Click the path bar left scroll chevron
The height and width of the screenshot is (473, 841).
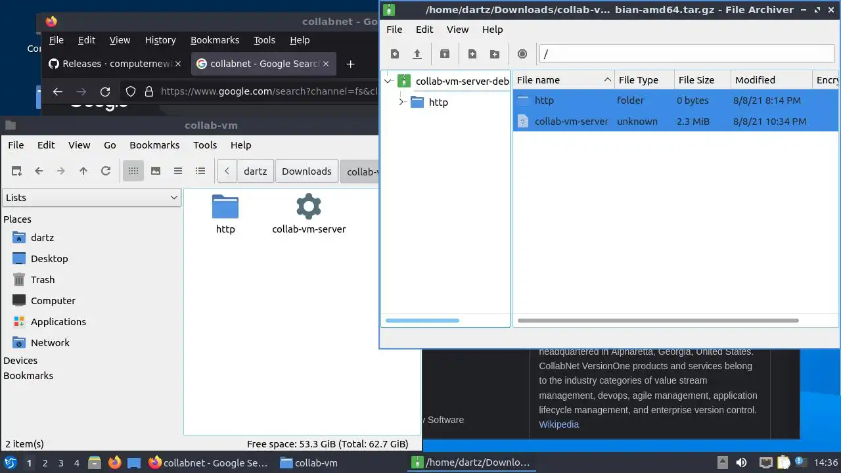pos(227,171)
